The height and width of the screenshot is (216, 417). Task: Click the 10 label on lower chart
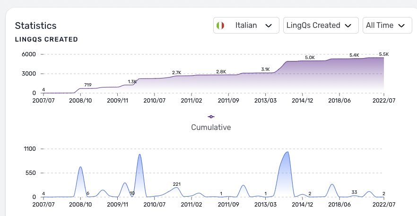click(132, 193)
